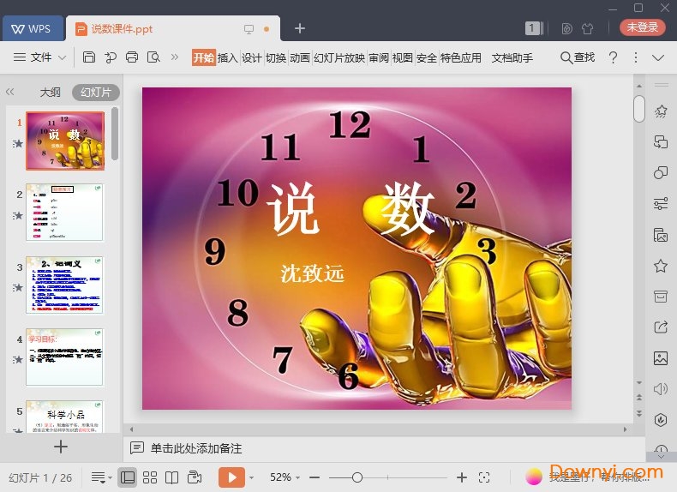
Task: Open the share export icon in right sidebar
Action: tap(661, 327)
